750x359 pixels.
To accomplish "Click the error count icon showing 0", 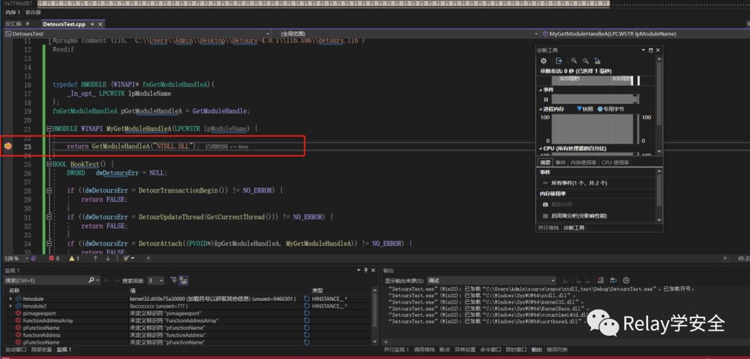I will [52, 259].
